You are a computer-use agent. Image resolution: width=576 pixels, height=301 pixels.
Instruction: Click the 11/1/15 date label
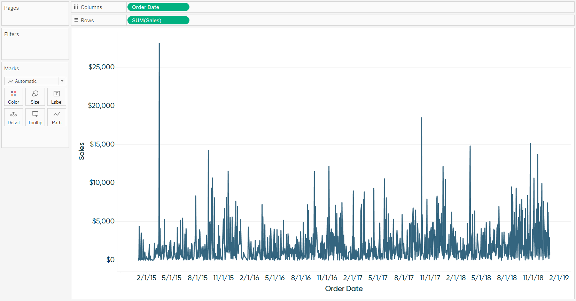click(x=224, y=278)
